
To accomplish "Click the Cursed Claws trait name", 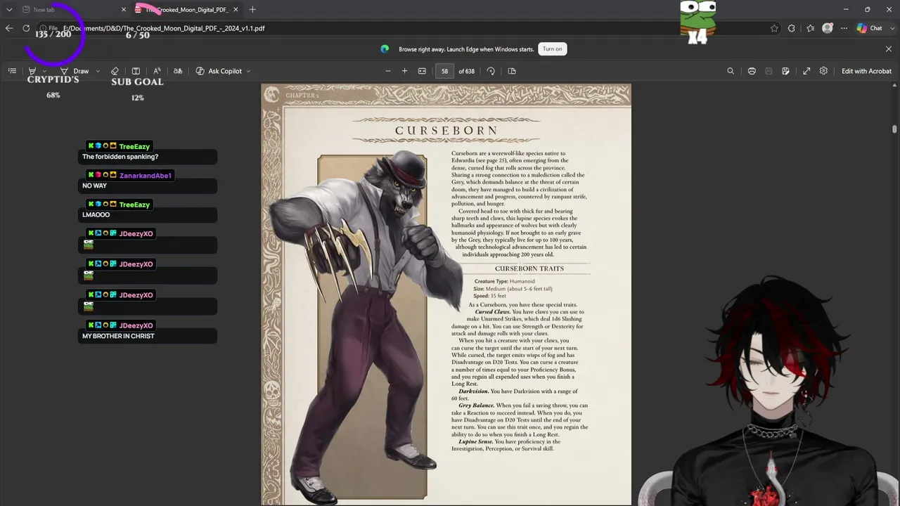I will [x=492, y=312].
